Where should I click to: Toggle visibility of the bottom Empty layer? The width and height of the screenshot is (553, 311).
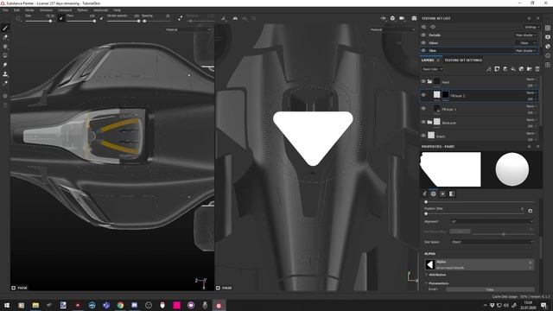423,135
